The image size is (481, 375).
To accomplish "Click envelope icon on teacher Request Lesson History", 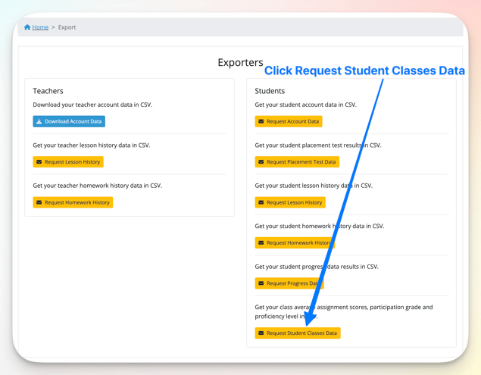I will [39, 162].
